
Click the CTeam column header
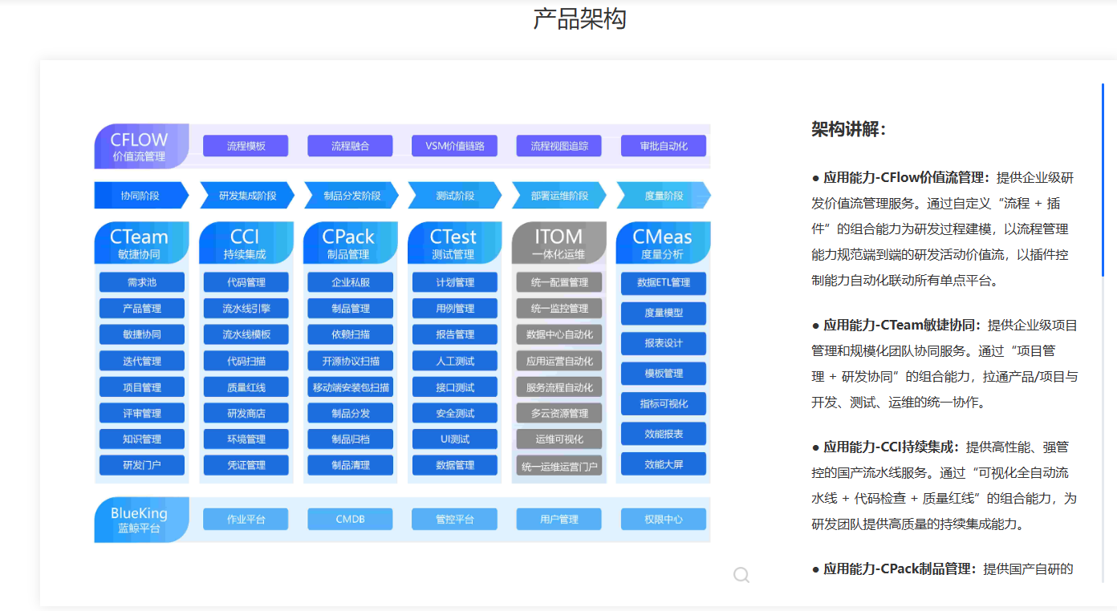coord(142,243)
